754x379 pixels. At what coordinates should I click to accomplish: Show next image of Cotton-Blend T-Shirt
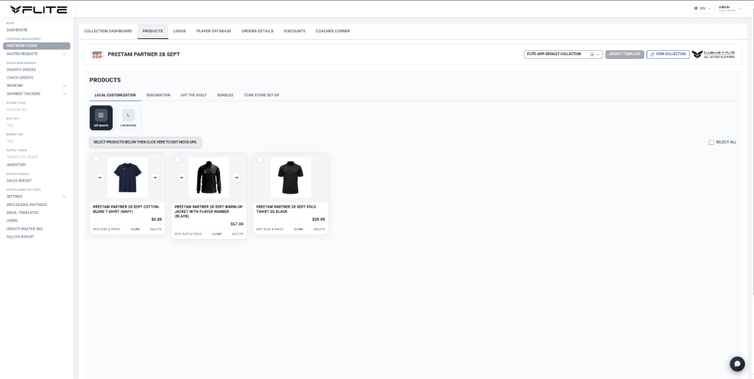(155, 178)
